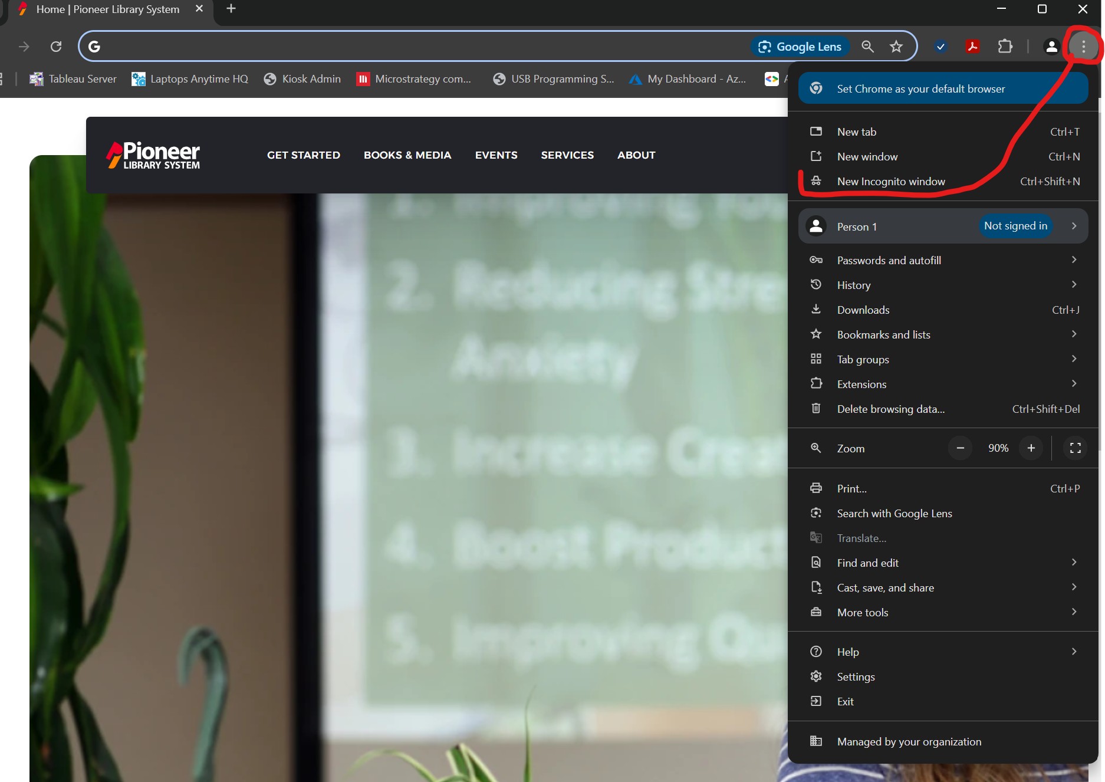Increase zoom with the plus button
The image size is (1105, 782).
click(1031, 448)
